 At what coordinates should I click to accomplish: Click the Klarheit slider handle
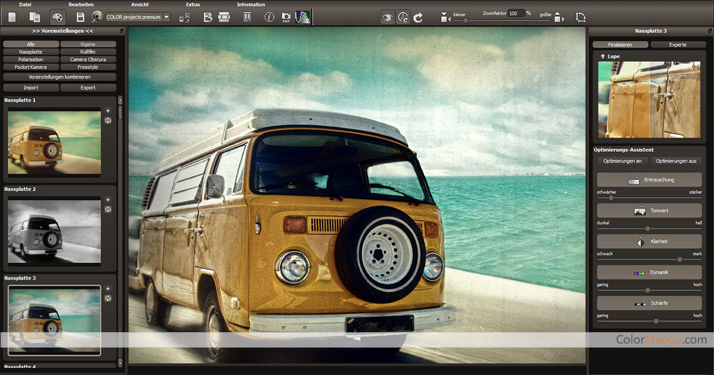(x=679, y=260)
